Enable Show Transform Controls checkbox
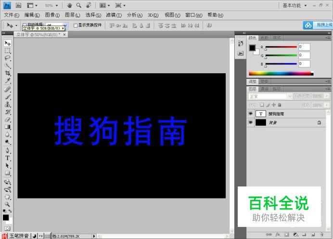The width and height of the screenshot is (333, 239). coord(75,26)
